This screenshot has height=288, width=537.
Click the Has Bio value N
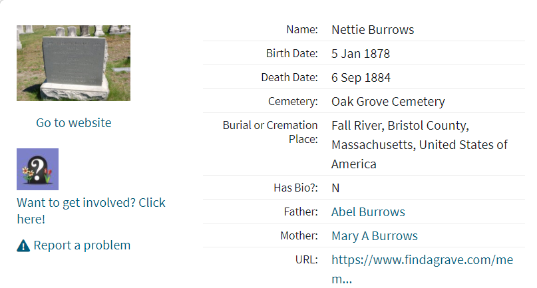click(x=335, y=188)
